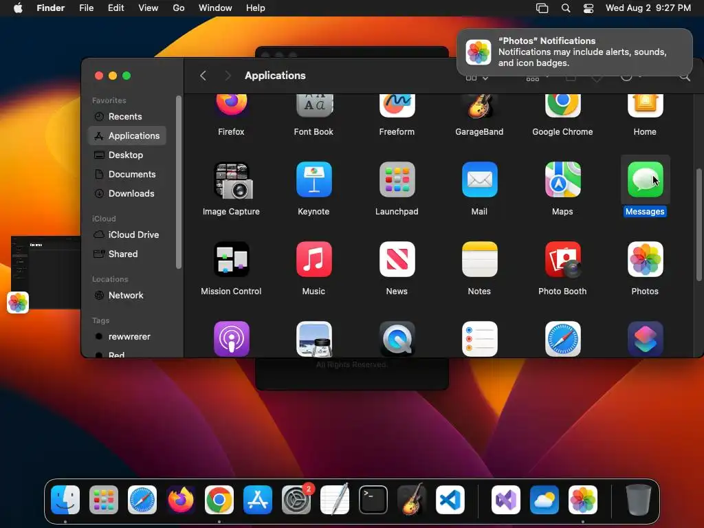Open Desktop in the Finder sidebar
The image size is (704, 528).
click(x=127, y=155)
